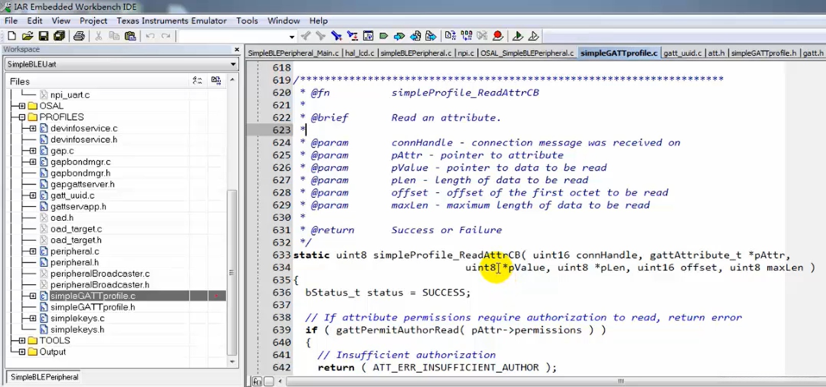Click the Save toolbar icon
The height and width of the screenshot is (387, 826).
pyautogui.click(x=43, y=36)
